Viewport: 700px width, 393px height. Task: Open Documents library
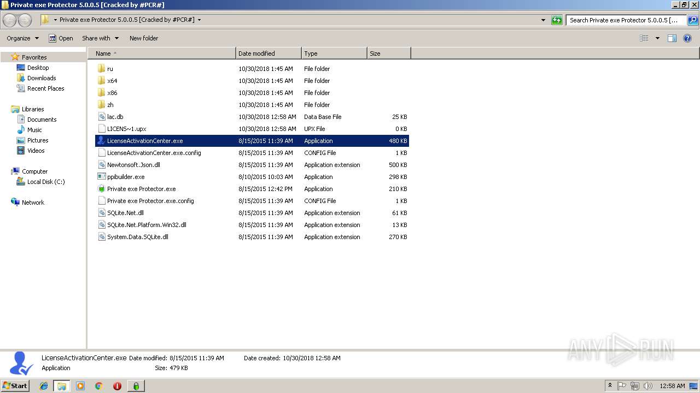point(42,120)
